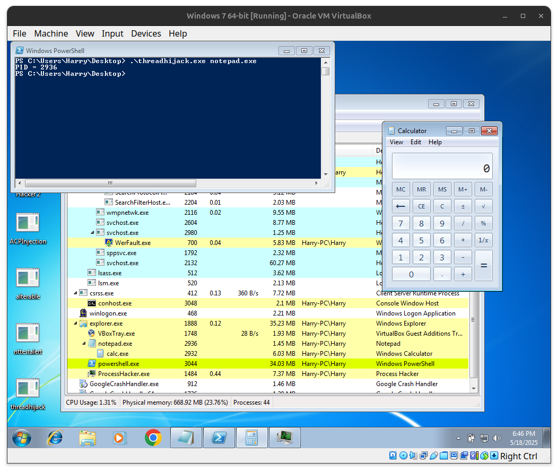Select the ProcessHacker.exe process row

point(268,374)
